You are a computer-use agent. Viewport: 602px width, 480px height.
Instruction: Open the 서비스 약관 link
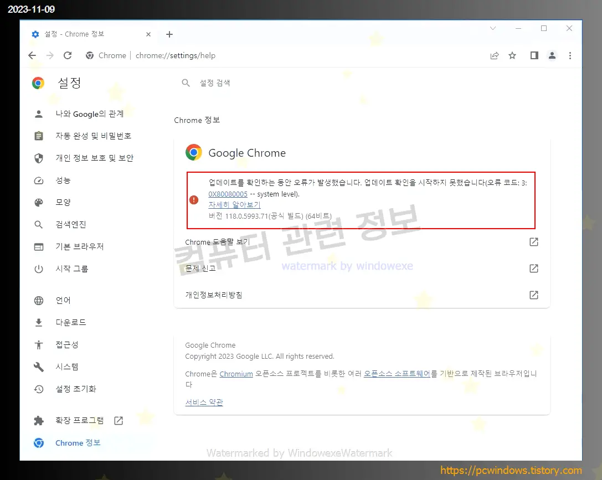point(204,402)
